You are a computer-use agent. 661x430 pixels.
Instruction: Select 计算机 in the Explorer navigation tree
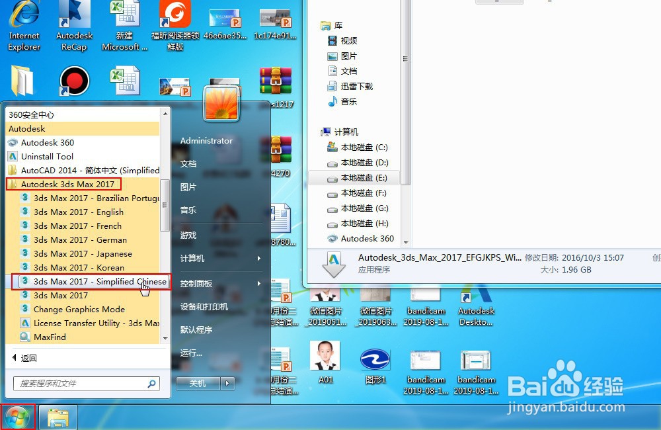click(x=339, y=132)
